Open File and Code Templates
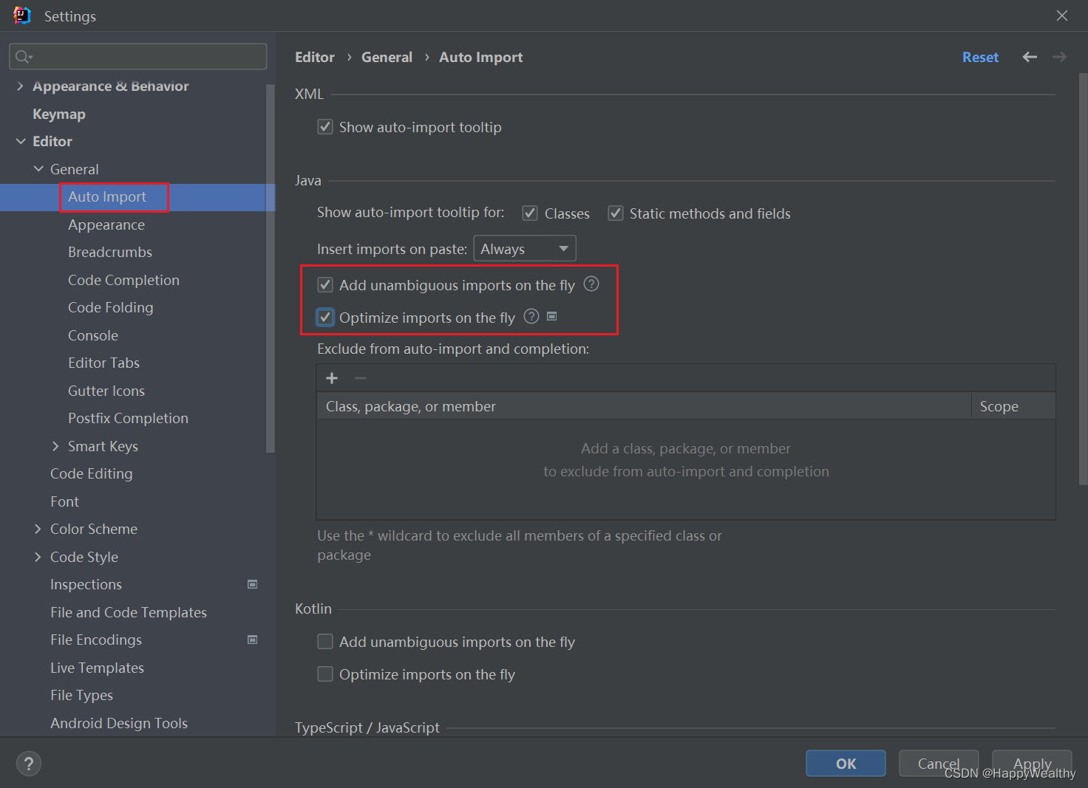Image resolution: width=1088 pixels, height=788 pixels. [x=129, y=612]
